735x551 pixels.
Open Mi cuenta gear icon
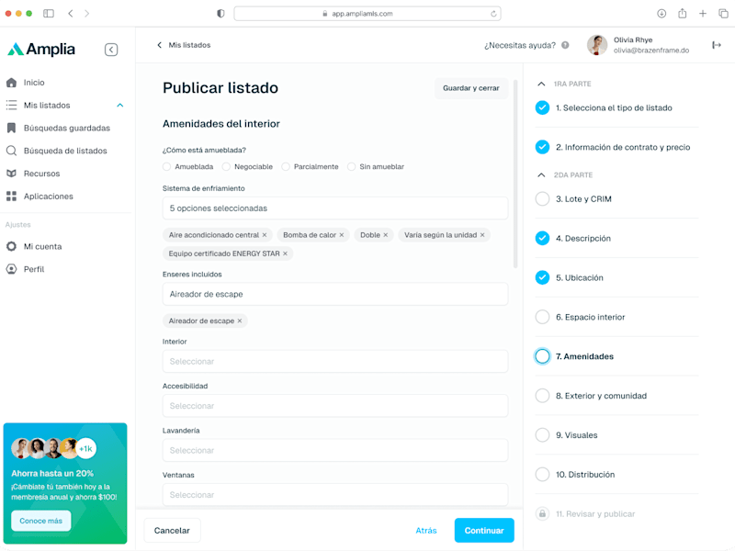tap(11, 246)
